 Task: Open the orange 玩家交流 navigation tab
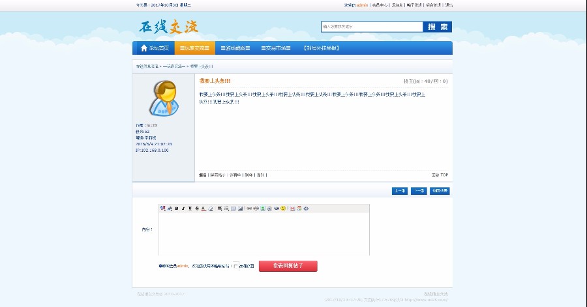(x=194, y=48)
